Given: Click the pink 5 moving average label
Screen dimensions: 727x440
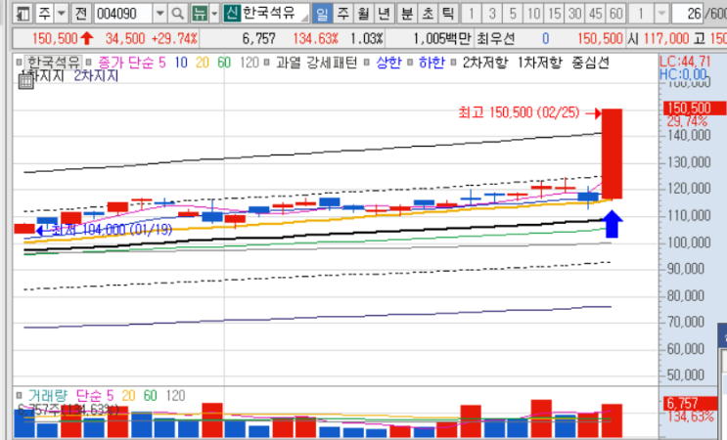Looking at the screenshot, I should (x=161, y=62).
